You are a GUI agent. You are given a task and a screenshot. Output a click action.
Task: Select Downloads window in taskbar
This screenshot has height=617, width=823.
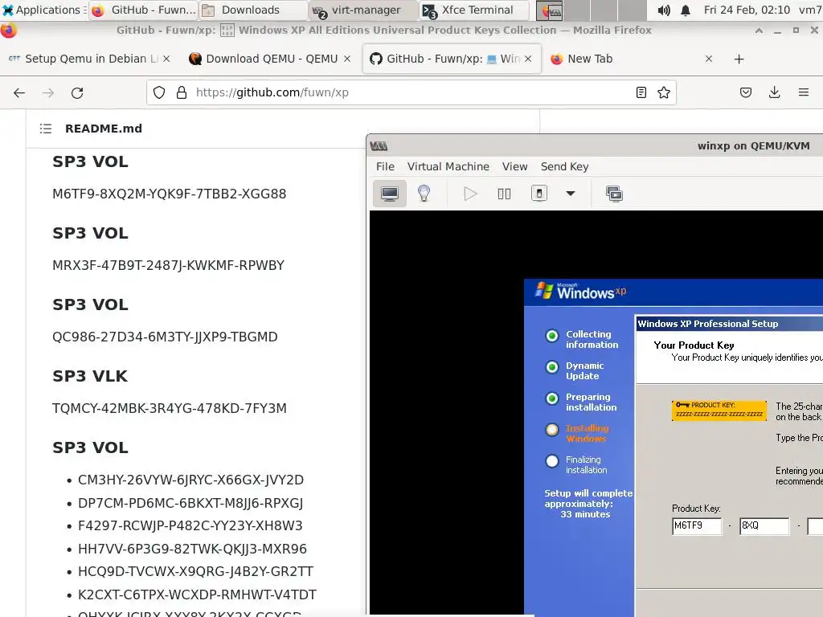253,10
